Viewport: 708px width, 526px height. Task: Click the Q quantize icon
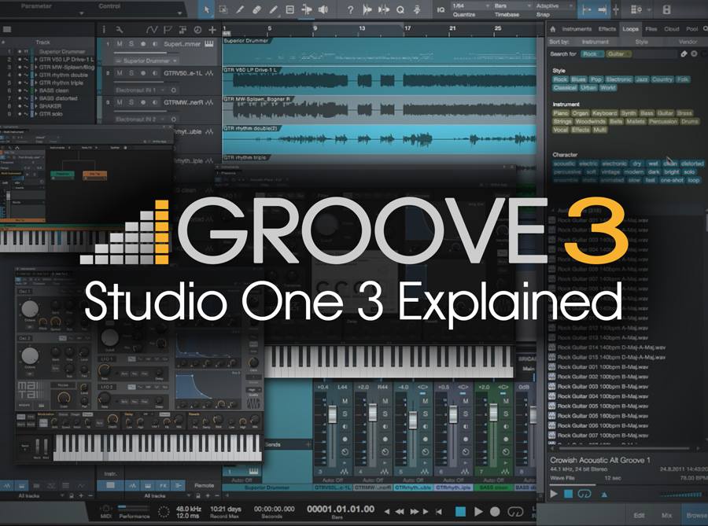(x=400, y=9)
